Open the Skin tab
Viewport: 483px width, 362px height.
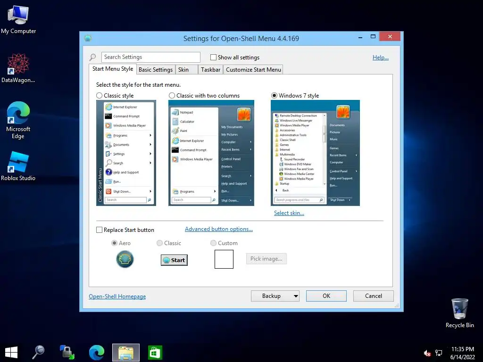click(186, 70)
